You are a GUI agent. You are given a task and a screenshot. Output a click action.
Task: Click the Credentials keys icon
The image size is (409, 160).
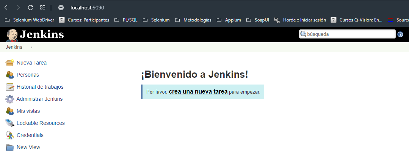click(10, 135)
